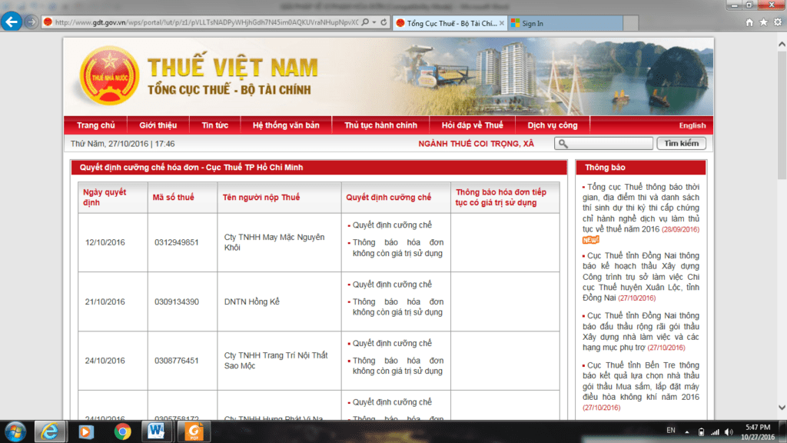Image resolution: width=787 pixels, height=443 pixels.
Task: Open Đồng Nai notice about Chi cục Thuế huyện Xuân Lộc
Action: tap(641, 277)
